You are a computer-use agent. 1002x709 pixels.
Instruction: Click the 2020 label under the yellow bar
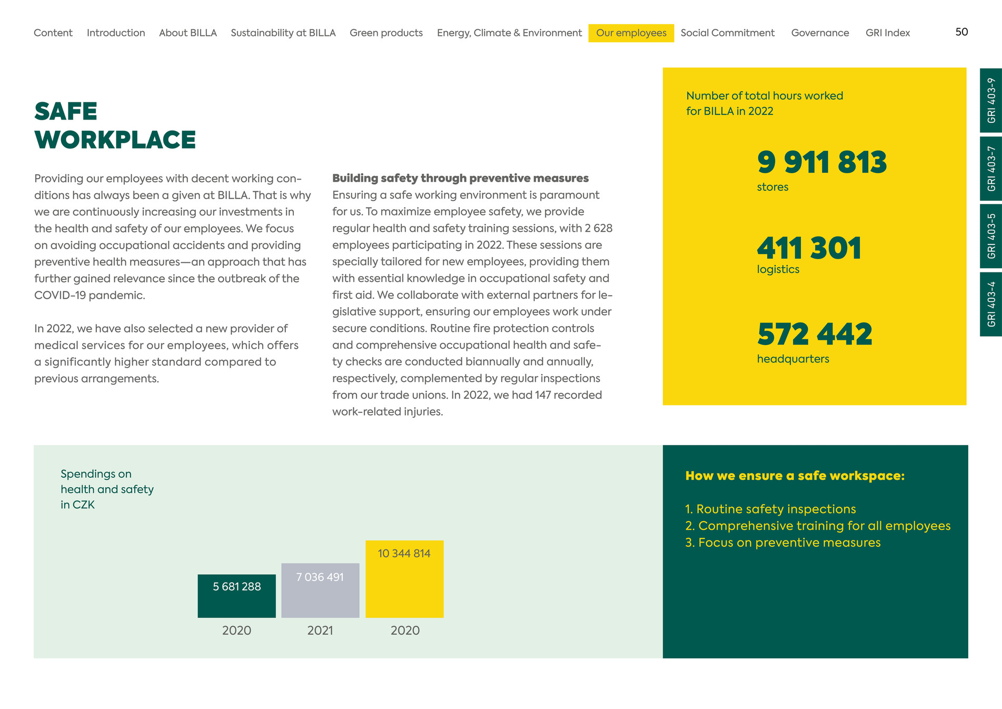pos(405,631)
